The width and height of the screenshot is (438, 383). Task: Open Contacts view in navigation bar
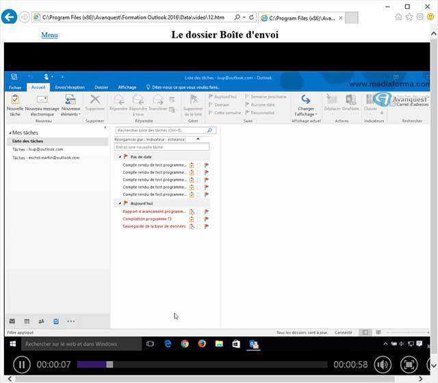click(x=41, y=321)
